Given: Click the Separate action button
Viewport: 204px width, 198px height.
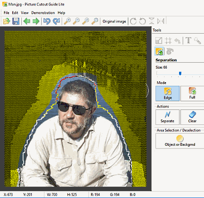Looking at the screenshot, I should pos(167,117).
